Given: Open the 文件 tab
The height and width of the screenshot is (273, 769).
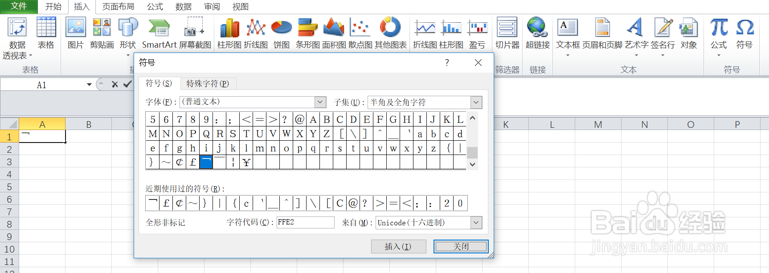Looking at the screenshot, I should (x=19, y=6).
